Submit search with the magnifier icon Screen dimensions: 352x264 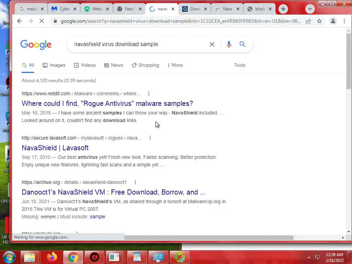pos(242,44)
